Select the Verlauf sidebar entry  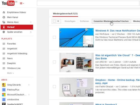tap(17, 27)
